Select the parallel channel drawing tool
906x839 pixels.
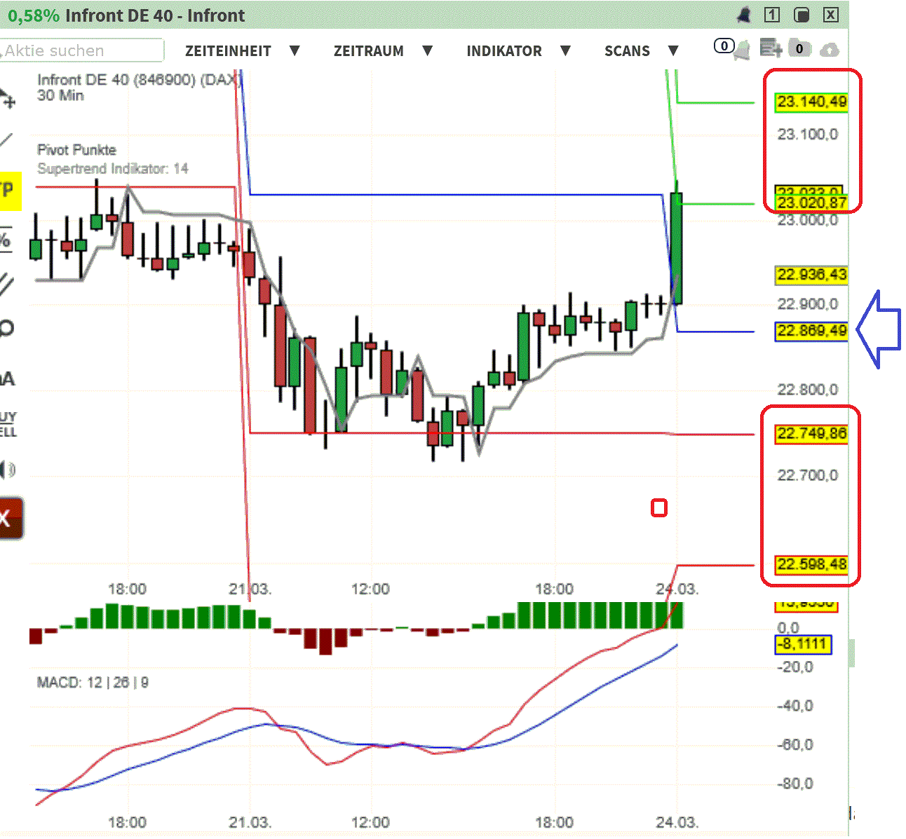point(6,282)
